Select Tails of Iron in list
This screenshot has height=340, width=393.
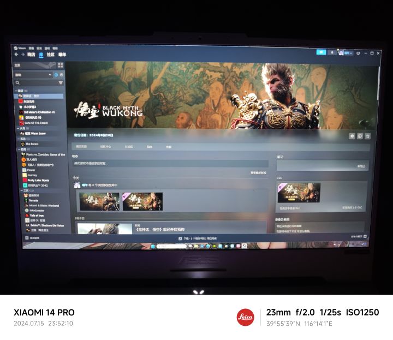click(34, 216)
